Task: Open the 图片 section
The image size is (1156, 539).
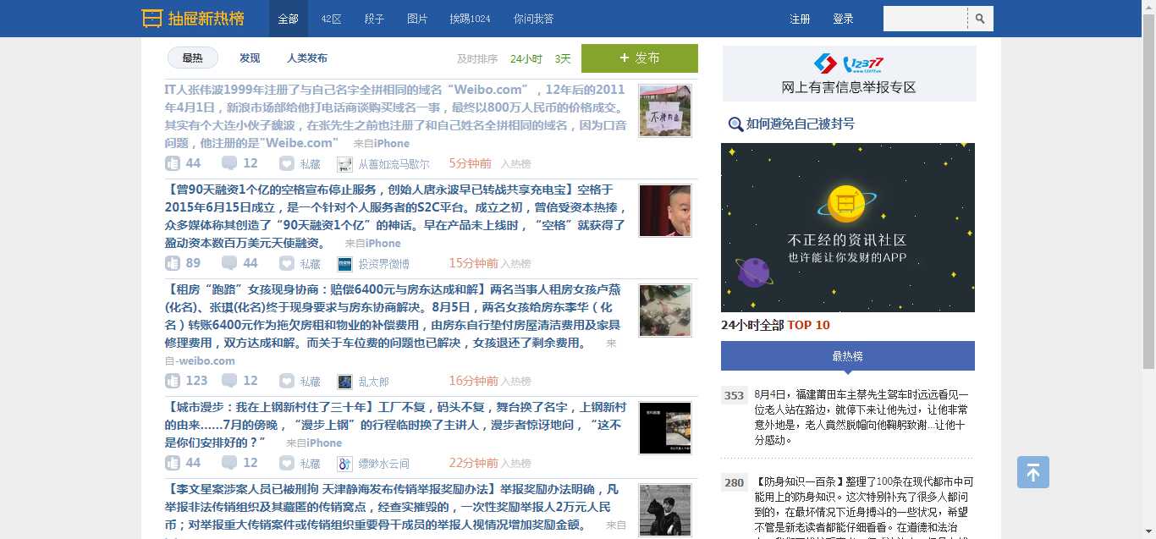Action: tap(417, 19)
